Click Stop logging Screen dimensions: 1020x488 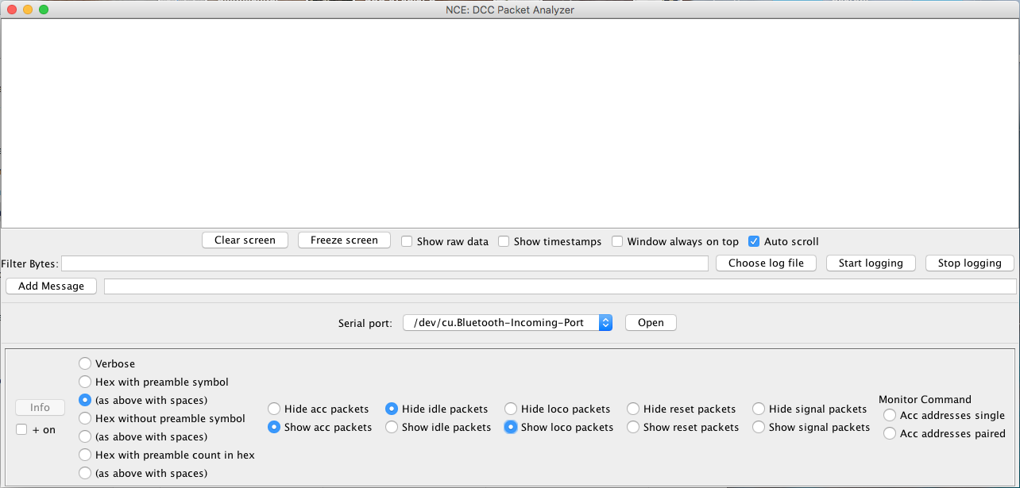969,263
